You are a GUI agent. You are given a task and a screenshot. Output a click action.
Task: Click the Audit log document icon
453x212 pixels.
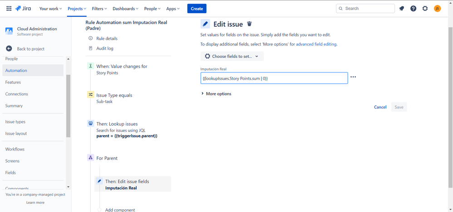(x=91, y=48)
